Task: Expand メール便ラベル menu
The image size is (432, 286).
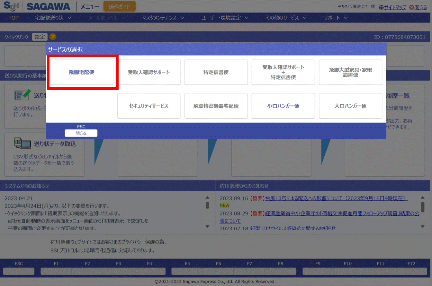Action: (107, 18)
